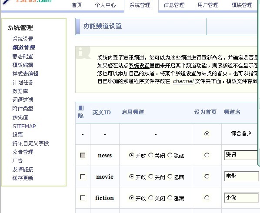Open 数据库 sidebar entry
This screenshot has width=260, height=213.
pyautogui.click(x=20, y=91)
